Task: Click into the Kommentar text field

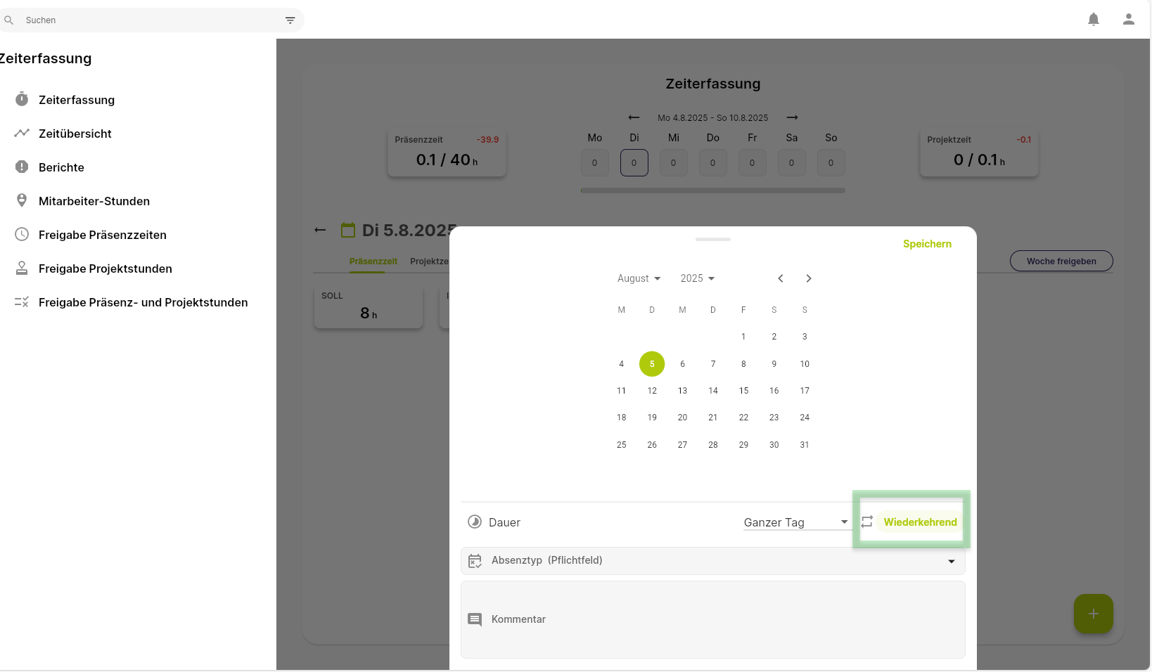Action: point(712,619)
